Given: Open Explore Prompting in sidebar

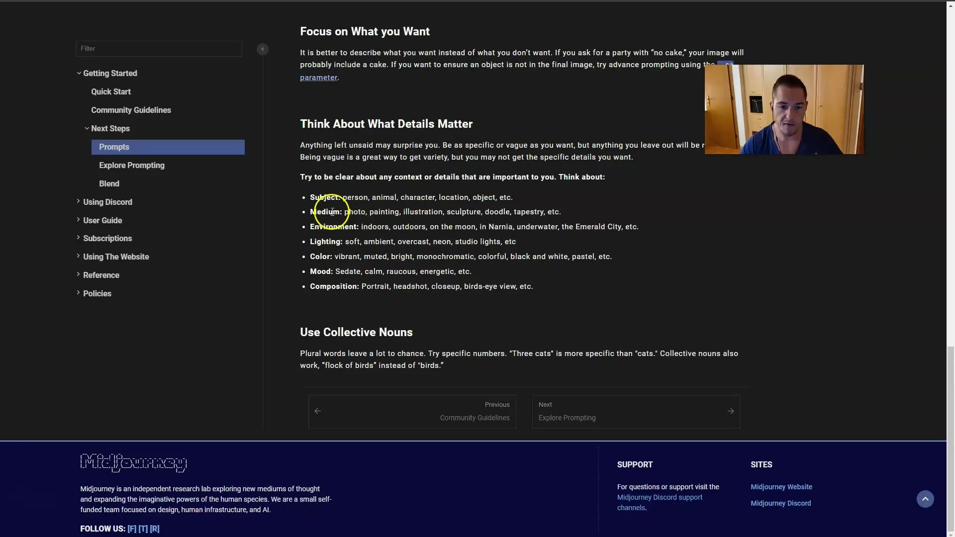Looking at the screenshot, I should [x=132, y=166].
